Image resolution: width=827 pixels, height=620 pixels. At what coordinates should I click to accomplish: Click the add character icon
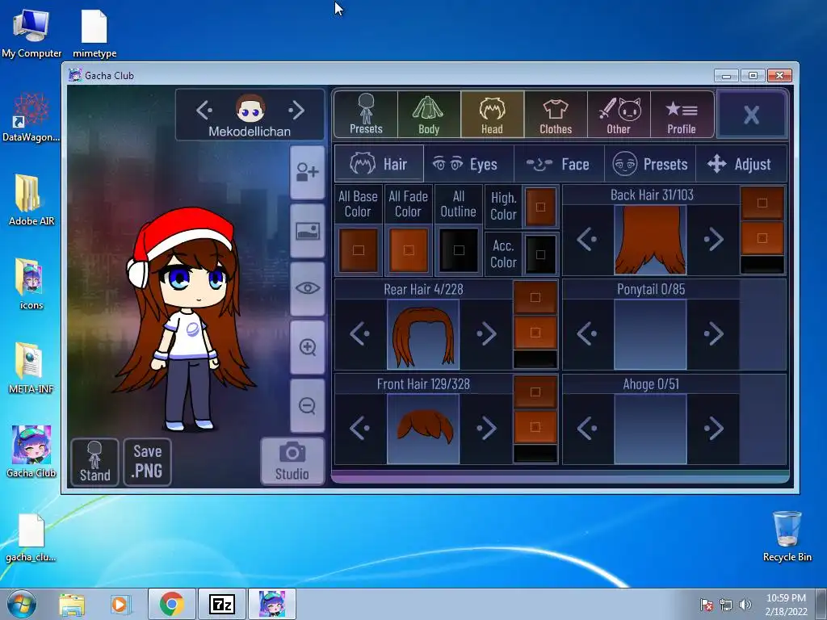(308, 173)
